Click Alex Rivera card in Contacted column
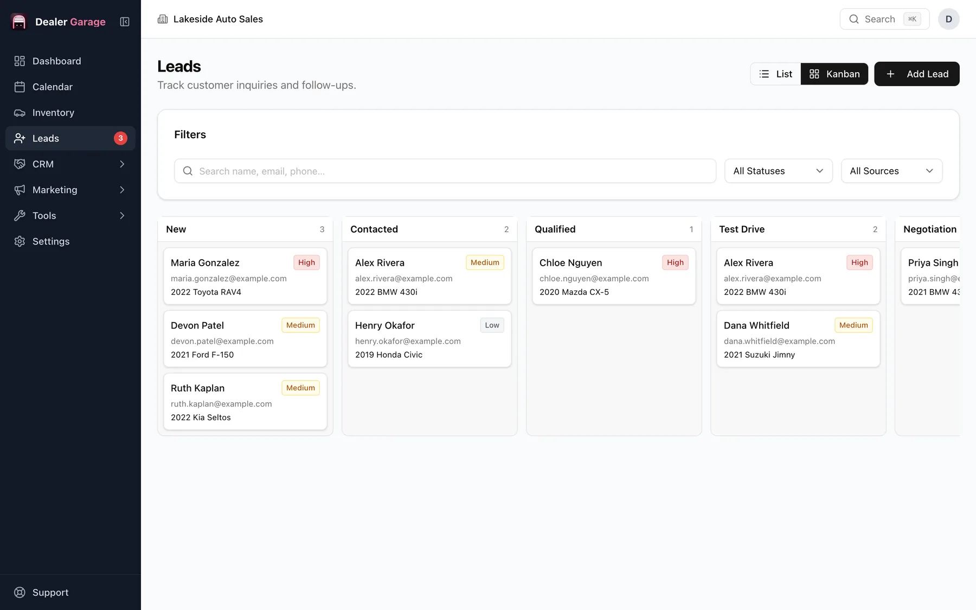This screenshot has width=976, height=610. (429, 277)
